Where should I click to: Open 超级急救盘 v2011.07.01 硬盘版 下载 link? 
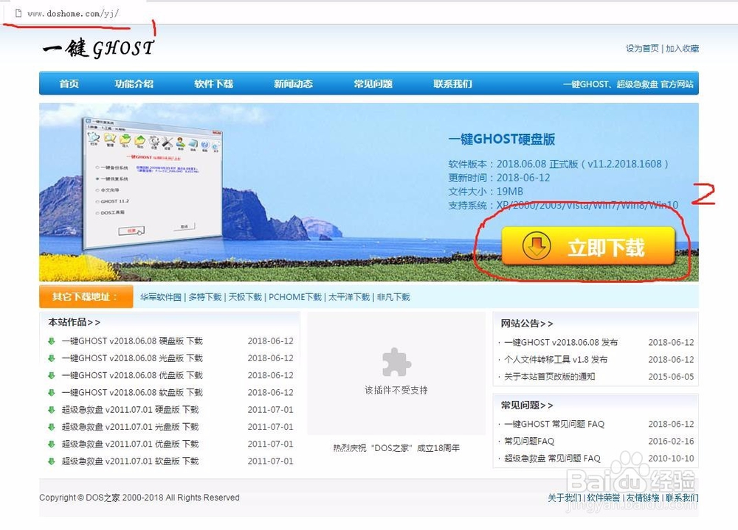tap(130, 410)
